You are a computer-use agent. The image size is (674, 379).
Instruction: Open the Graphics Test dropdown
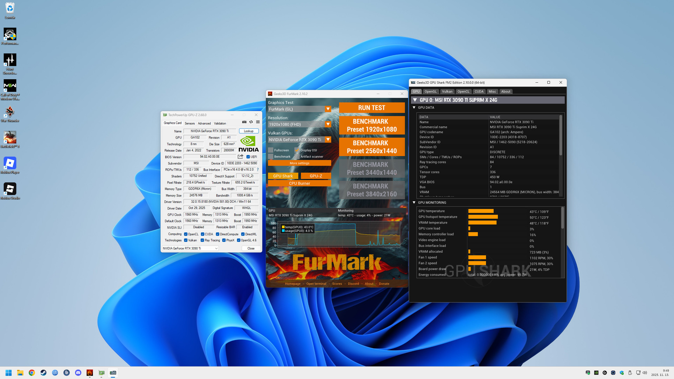coord(328,109)
